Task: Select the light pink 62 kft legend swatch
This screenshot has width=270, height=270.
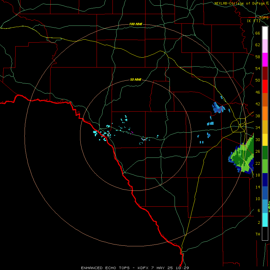Action: (265, 46)
